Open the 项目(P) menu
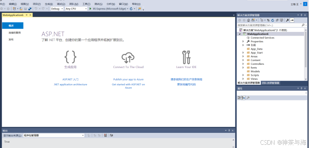This screenshot has width=309, height=148. click(37, 4)
